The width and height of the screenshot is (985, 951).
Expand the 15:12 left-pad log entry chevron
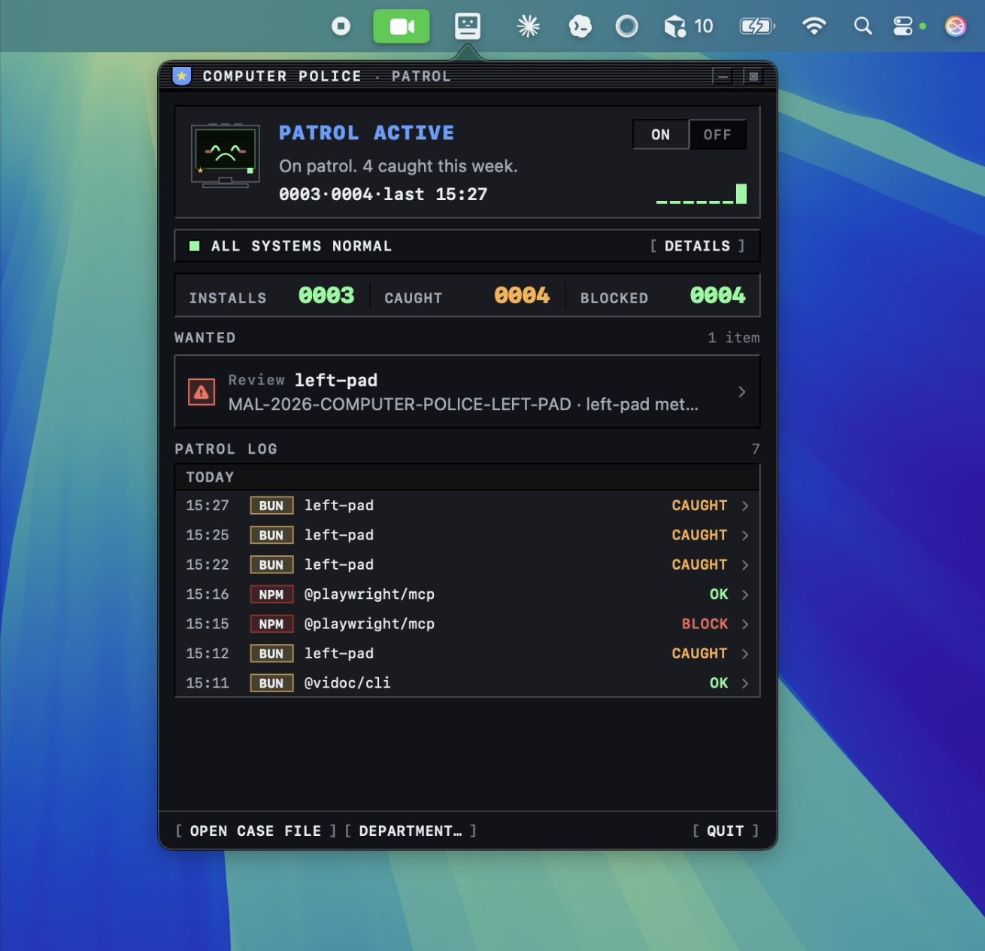point(745,654)
